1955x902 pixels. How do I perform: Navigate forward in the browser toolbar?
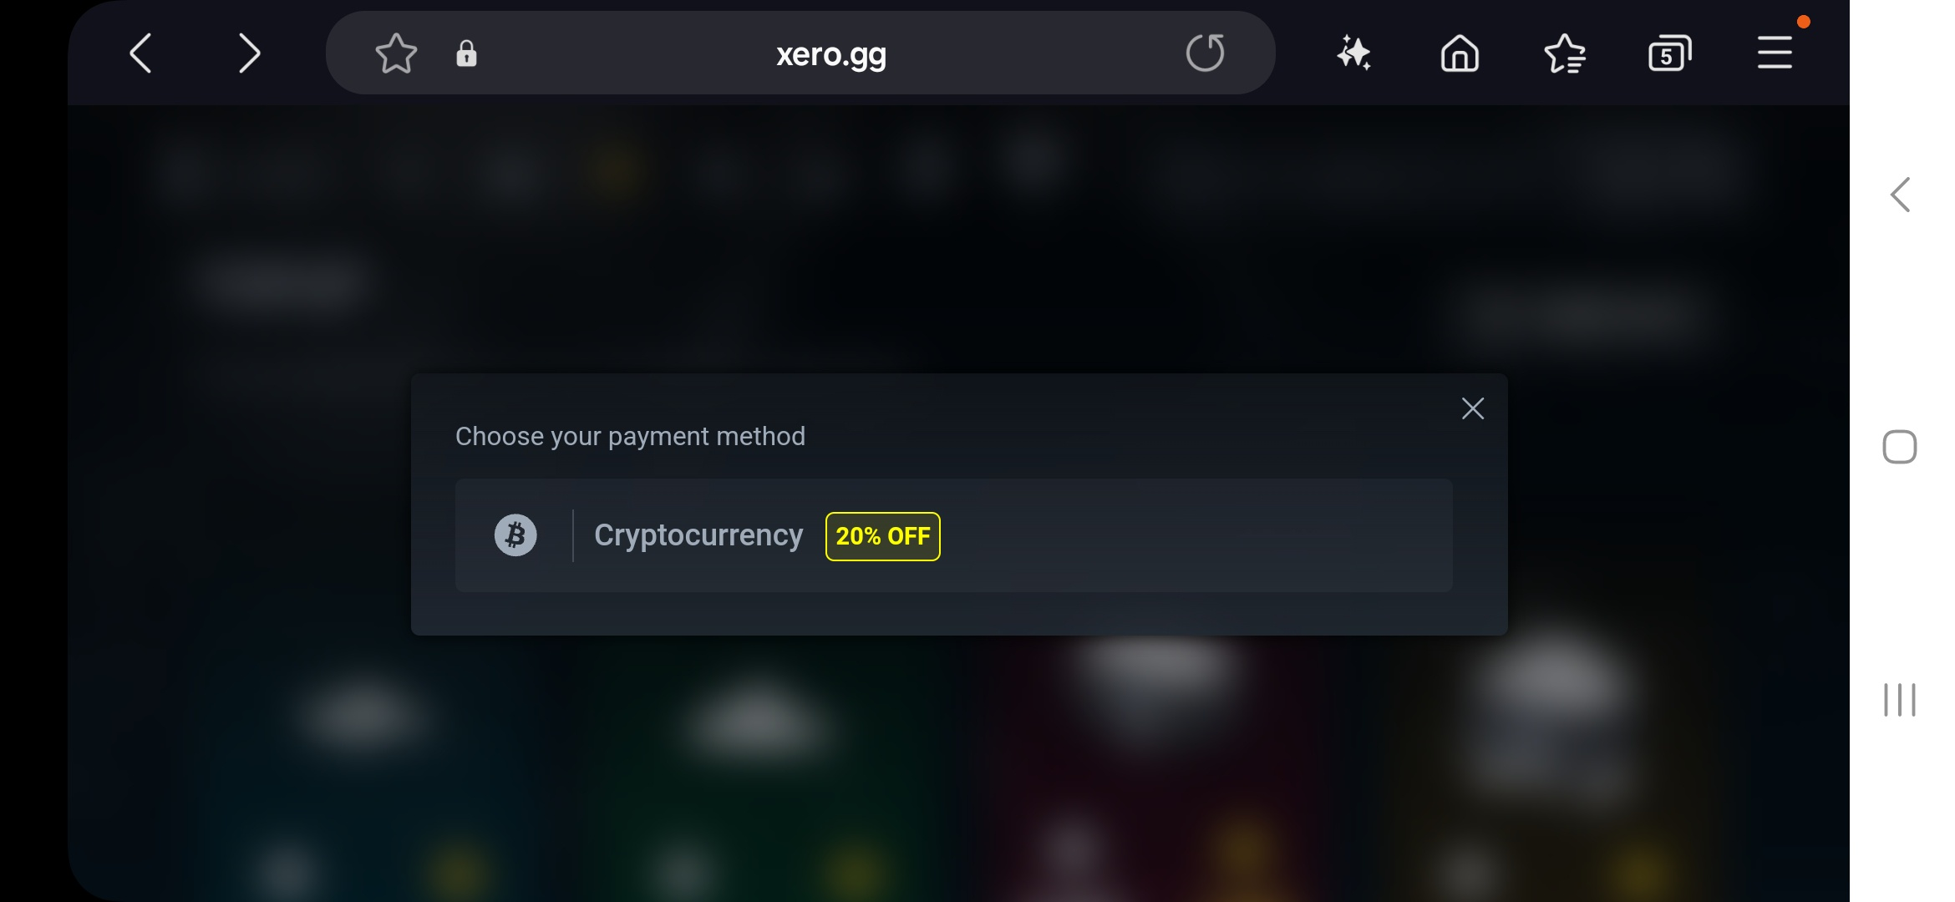coord(249,54)
